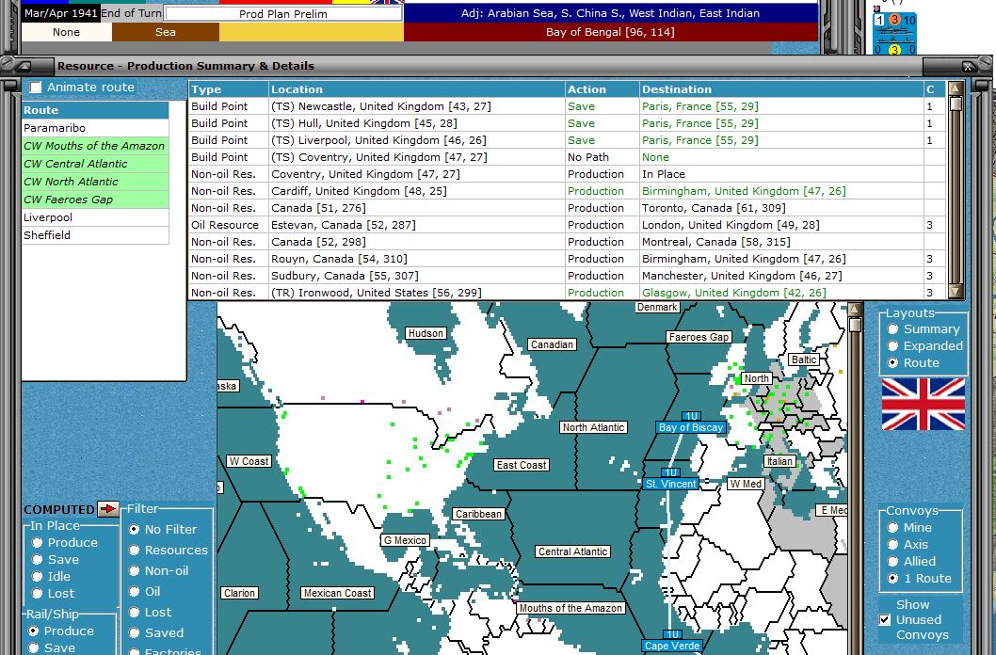Screen dimensions: 996x655
Task: Click the red arrow beside COMPUTED
Action: coord(108,509)
